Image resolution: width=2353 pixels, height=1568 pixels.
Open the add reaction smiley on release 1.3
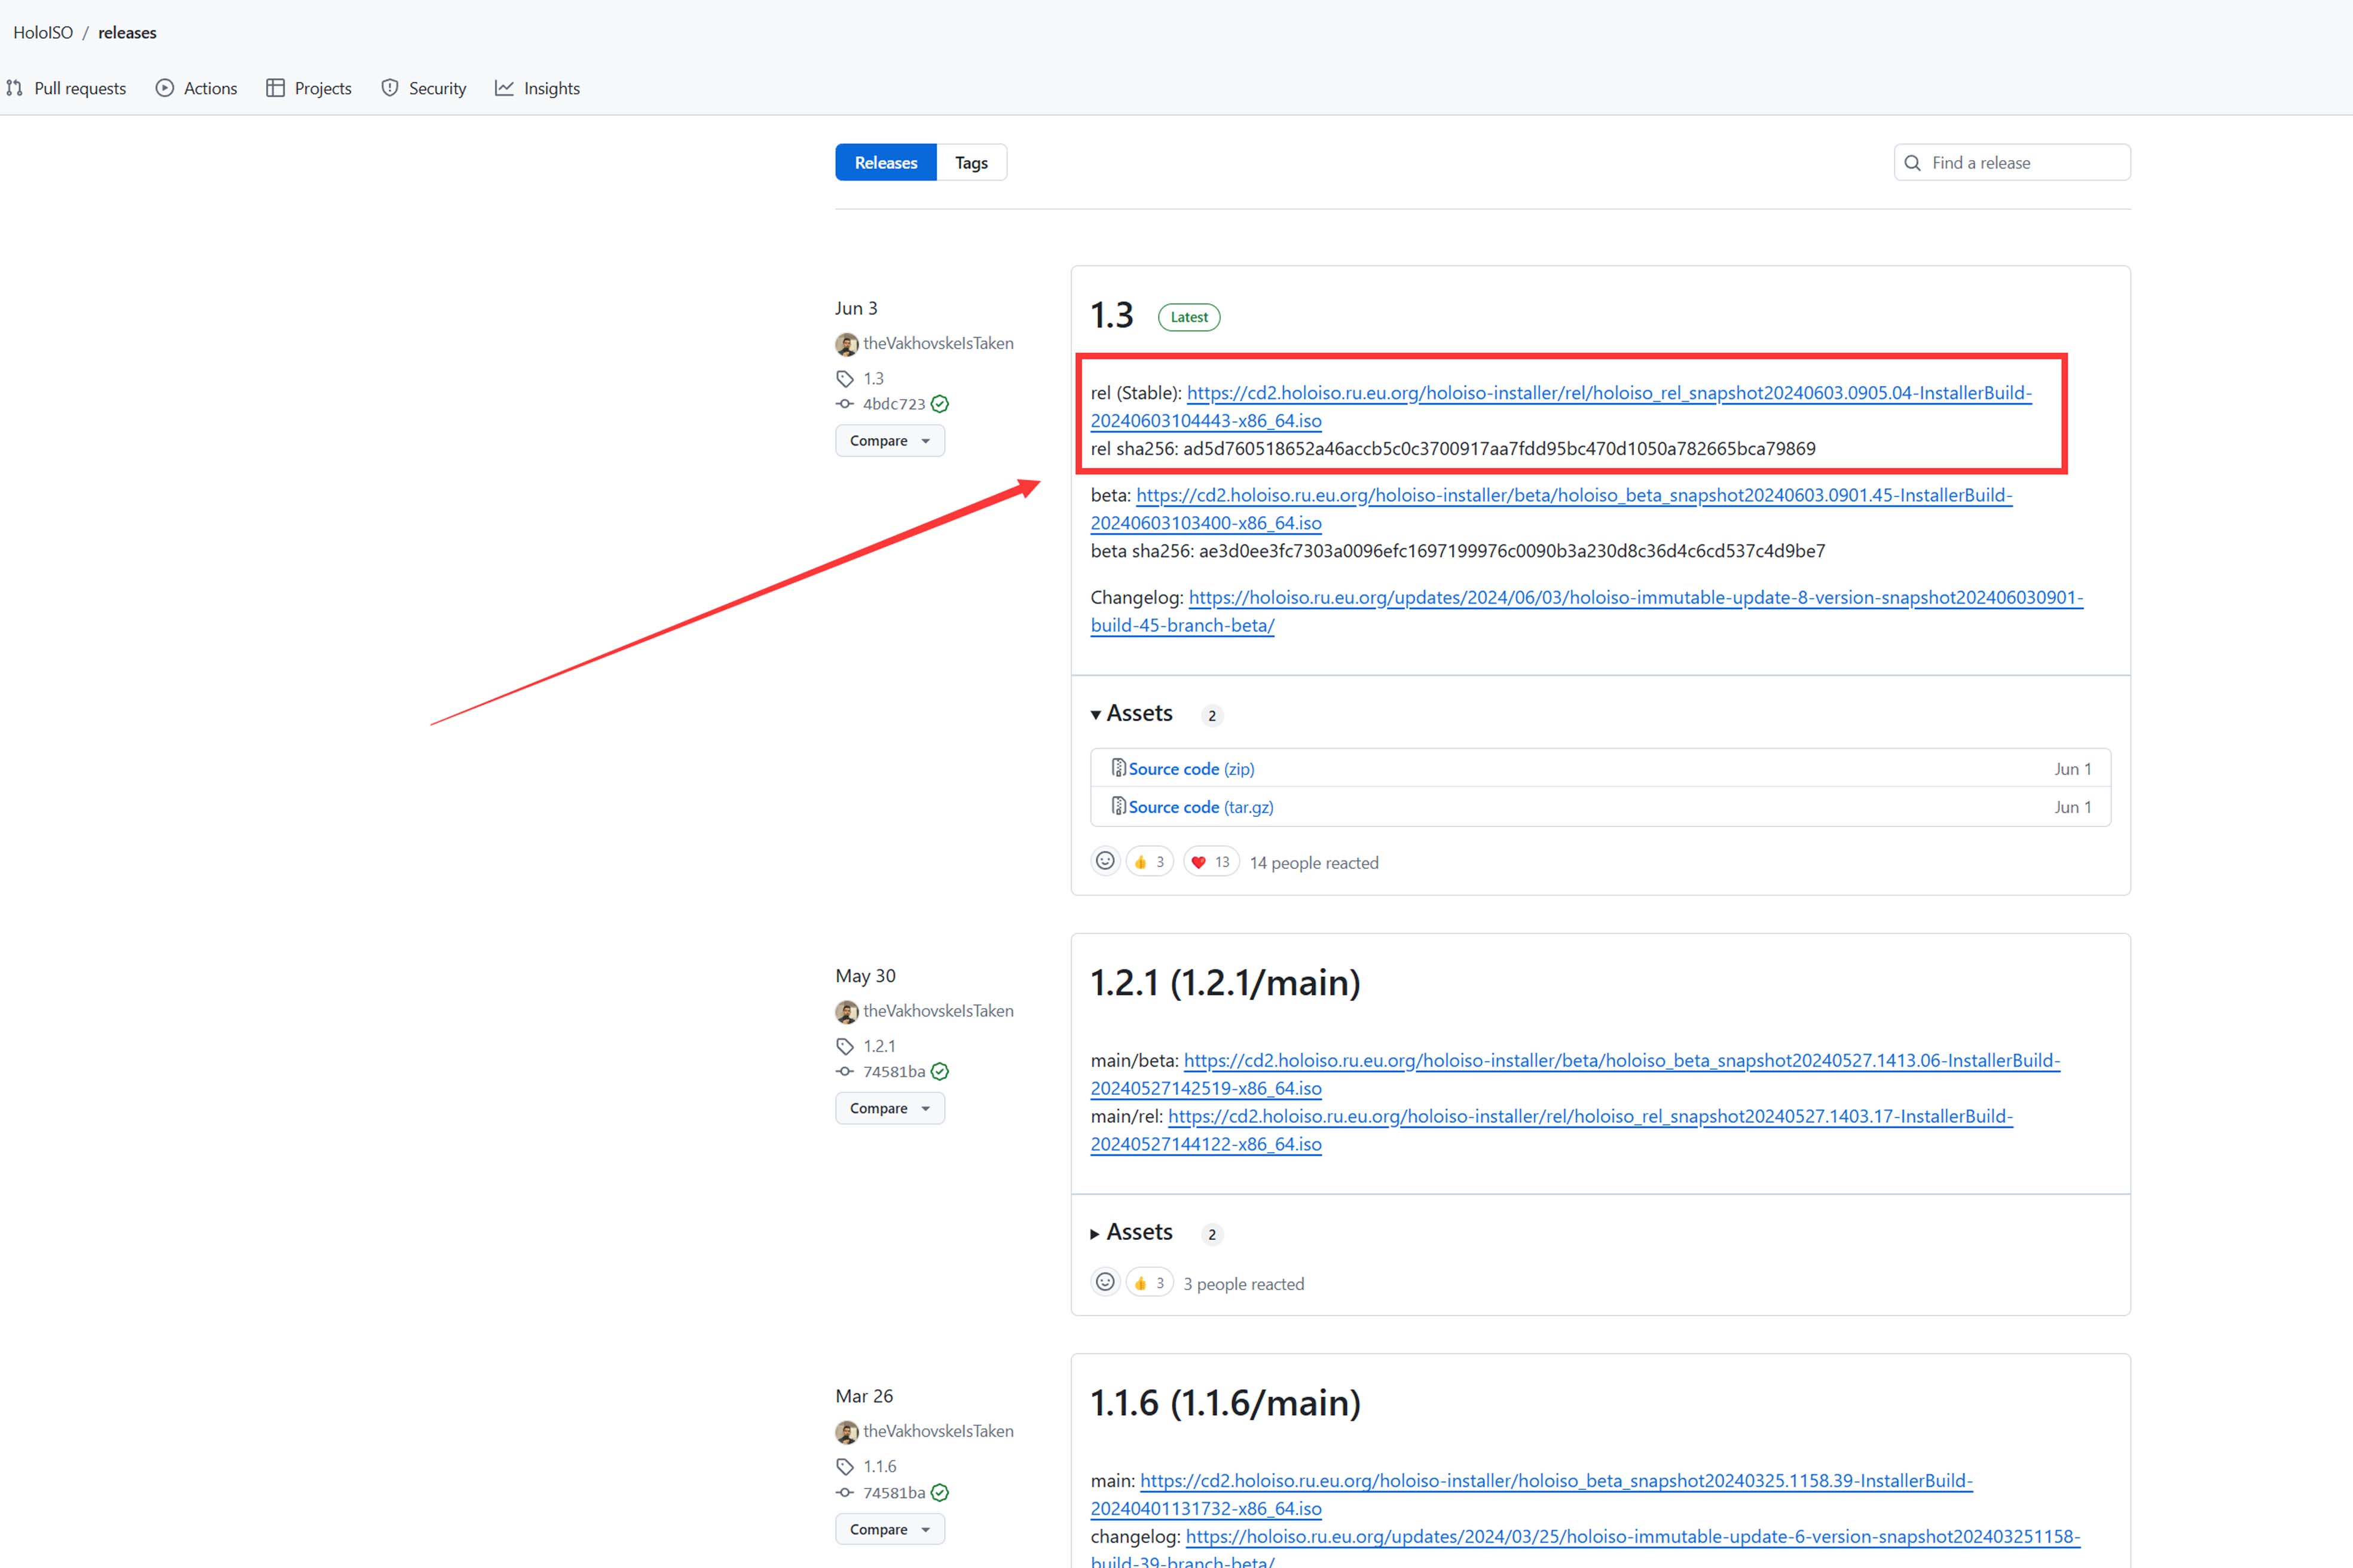click(x=1105, y=861)
